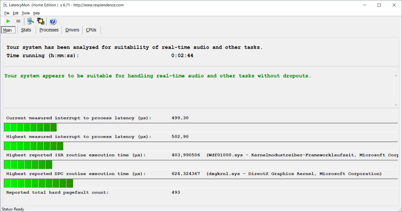Switch to the Processes tab

(x=49, y=30)
